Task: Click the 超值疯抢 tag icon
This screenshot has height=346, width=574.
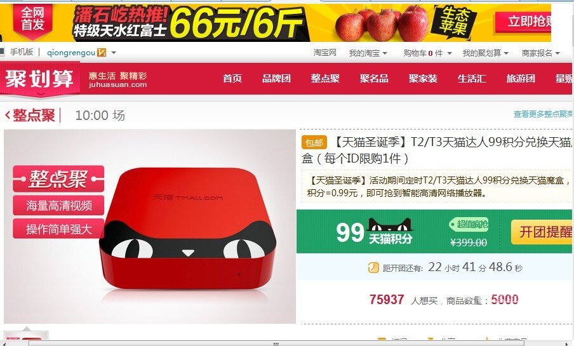Action: pos(469,223)
